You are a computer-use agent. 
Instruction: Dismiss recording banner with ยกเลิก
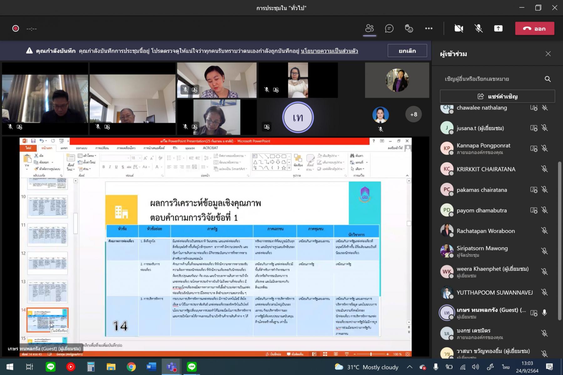click(x=407, y=51)
